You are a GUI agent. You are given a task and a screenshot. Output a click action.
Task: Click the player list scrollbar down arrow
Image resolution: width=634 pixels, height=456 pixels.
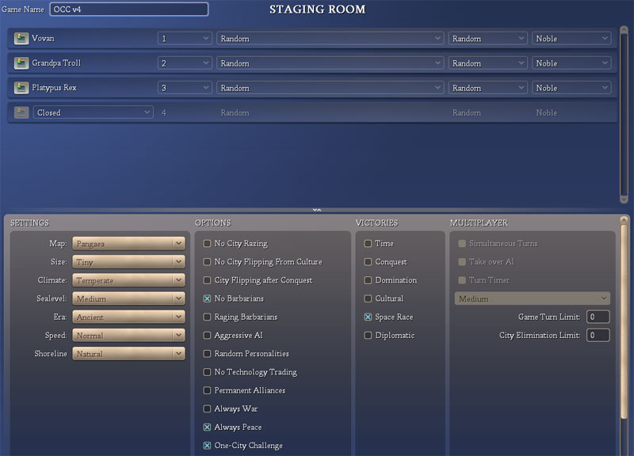[624, 199]
